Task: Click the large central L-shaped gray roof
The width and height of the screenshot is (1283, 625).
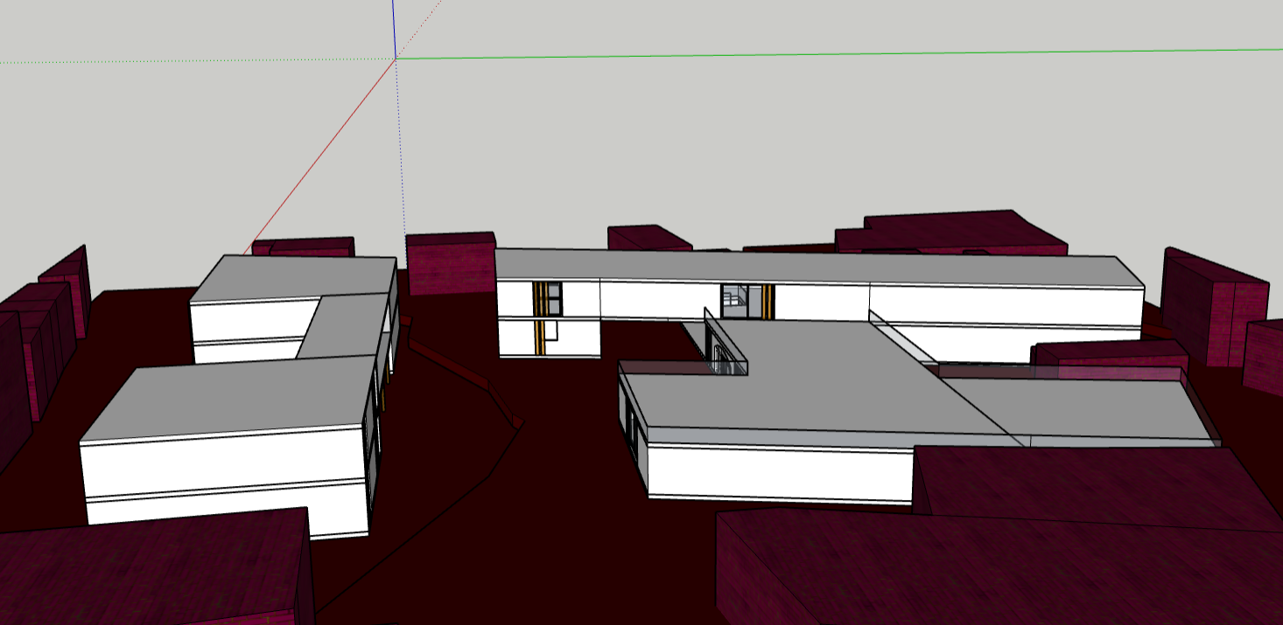Action: (814, 385)
